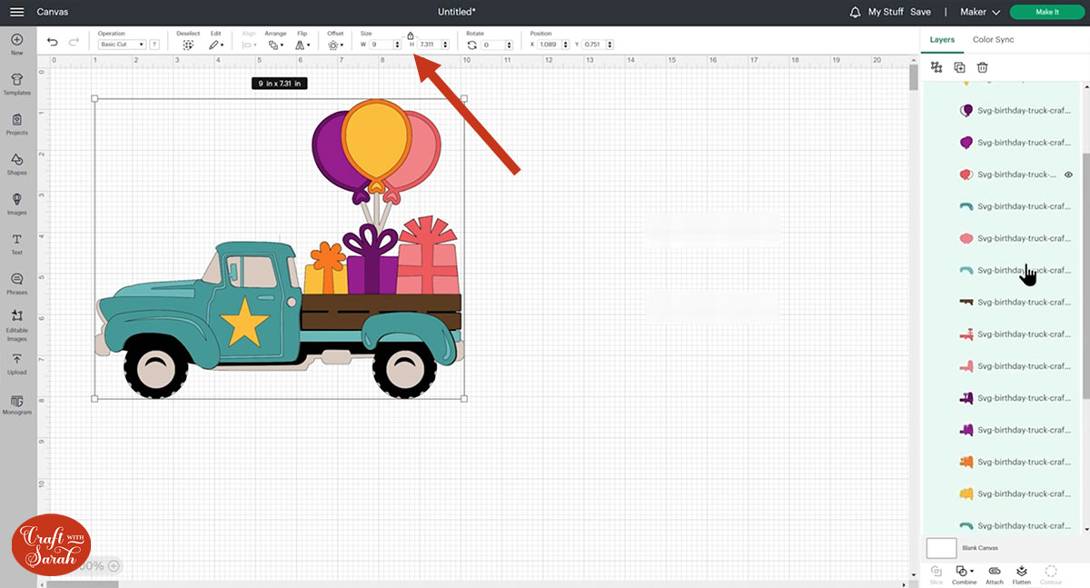Image resolution: width=1090 pixels, height=588 pixels.
Task: Click the green Make It button
Action: click(1046, 12)
